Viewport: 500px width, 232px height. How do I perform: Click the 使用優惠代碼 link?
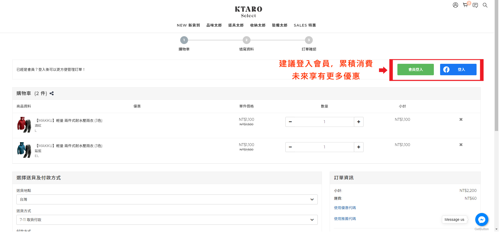[x=345, y=208]
